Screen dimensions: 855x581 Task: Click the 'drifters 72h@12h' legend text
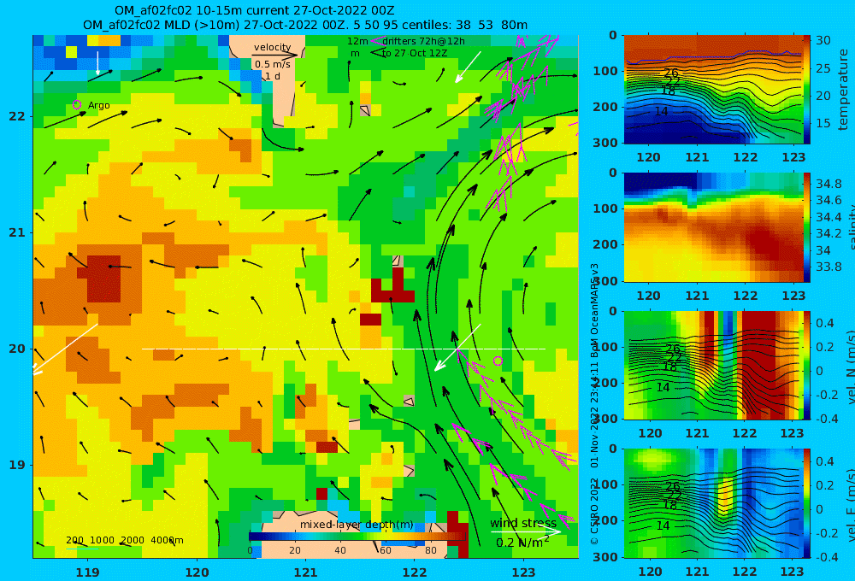click(424, 41)
